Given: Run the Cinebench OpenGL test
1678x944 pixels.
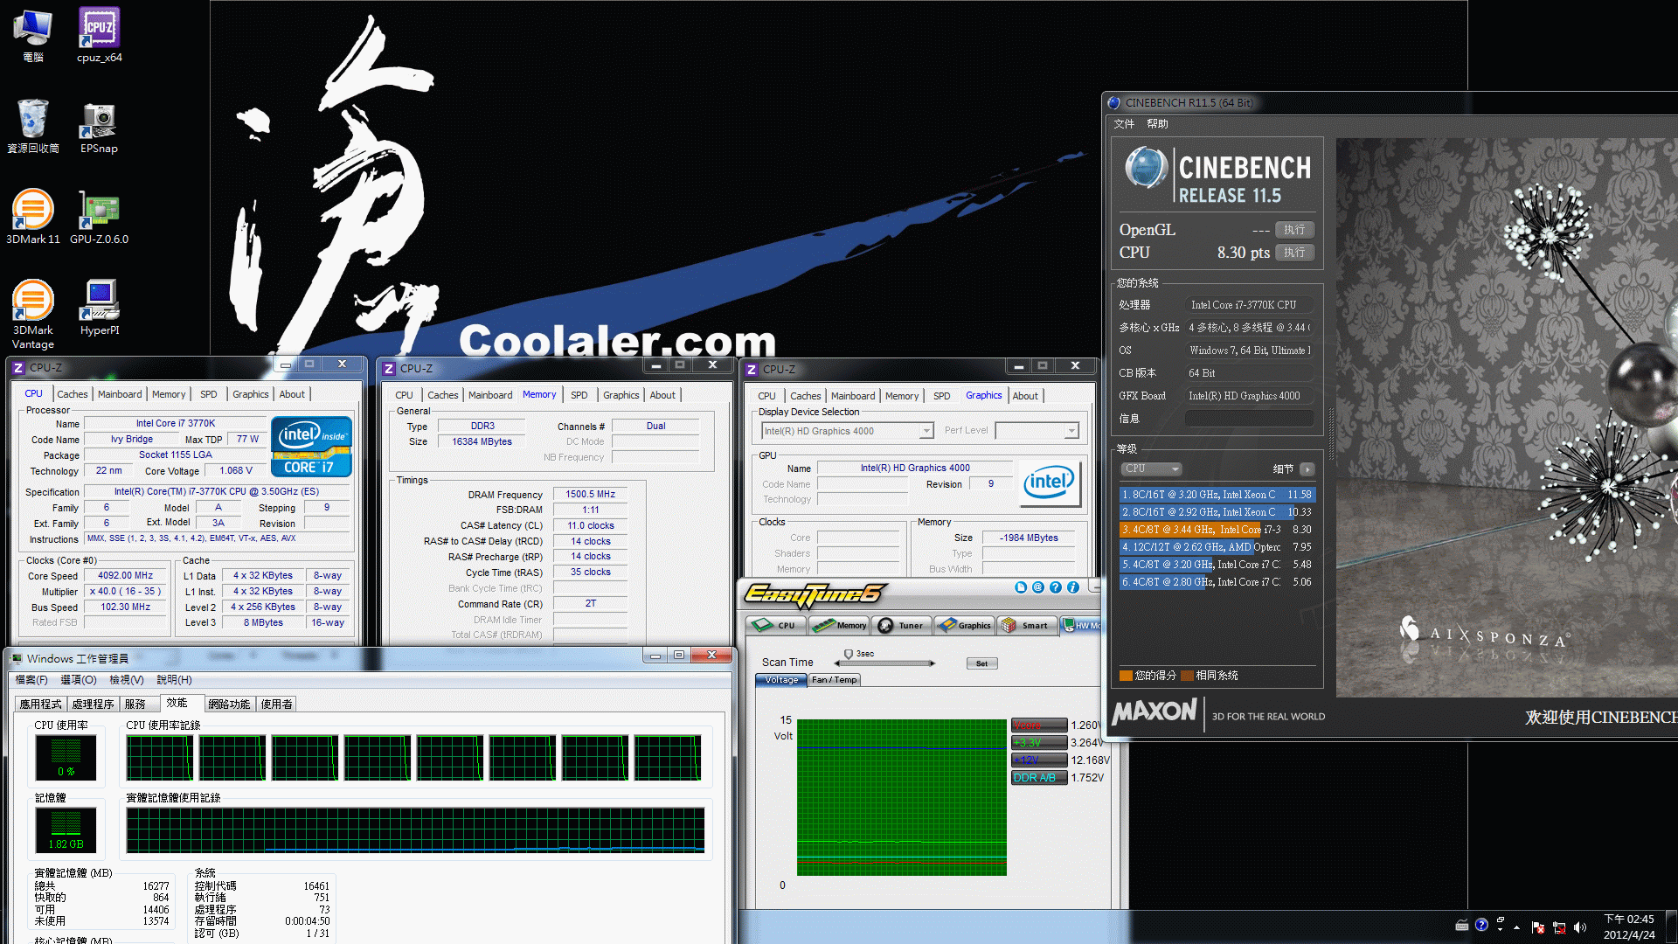Looking at the screenshot, I should click(x=1294, y=230).
